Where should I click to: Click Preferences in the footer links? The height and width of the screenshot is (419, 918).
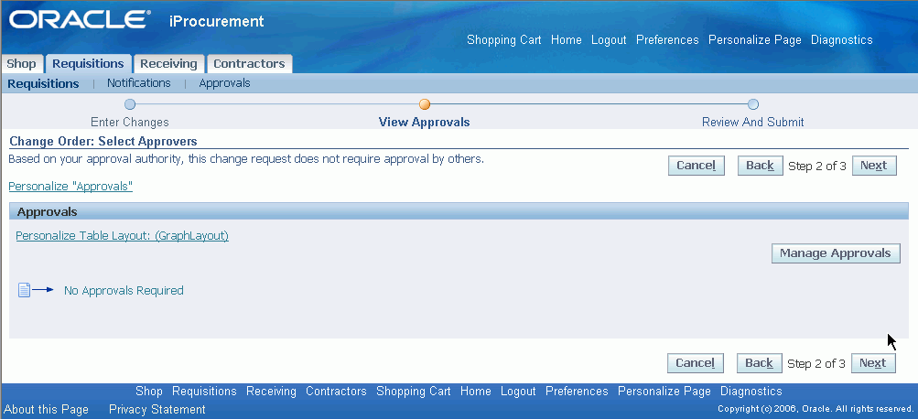(x=577, y=391)
